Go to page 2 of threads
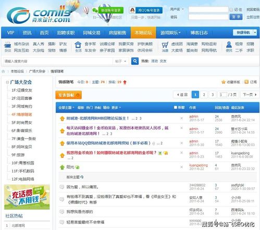The width and height of the screenshot is (260, 230). click(x=204, y=95)
